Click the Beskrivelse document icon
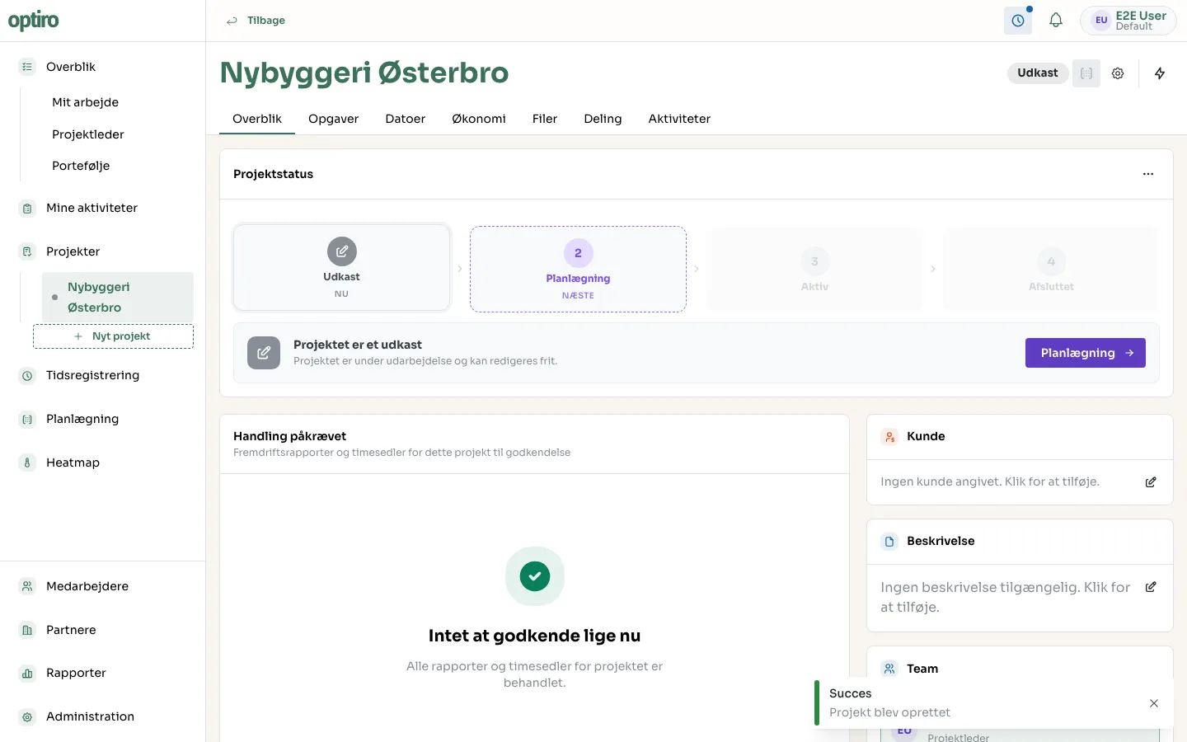 pyautogui.click(x=889, y=542)
